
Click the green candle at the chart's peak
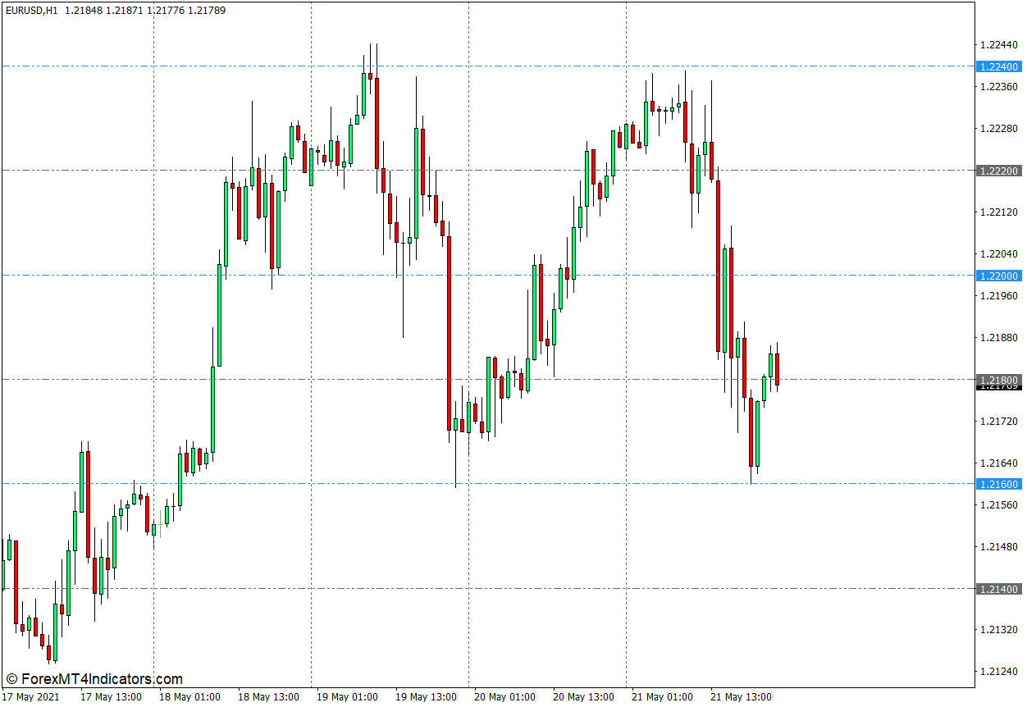tap(363, 94)
